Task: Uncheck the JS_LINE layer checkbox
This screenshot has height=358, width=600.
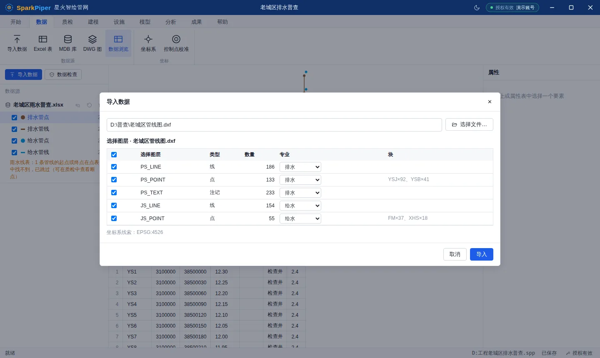Action: [114, 205]
